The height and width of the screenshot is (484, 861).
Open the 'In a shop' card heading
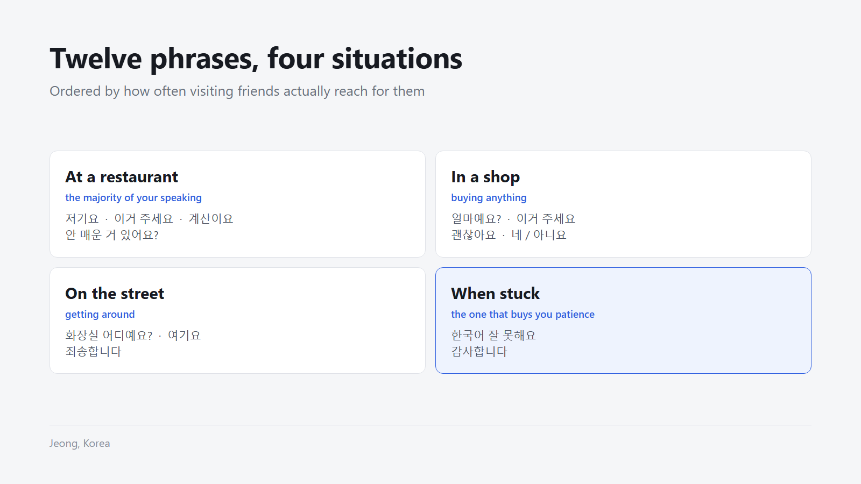[485, 177]
